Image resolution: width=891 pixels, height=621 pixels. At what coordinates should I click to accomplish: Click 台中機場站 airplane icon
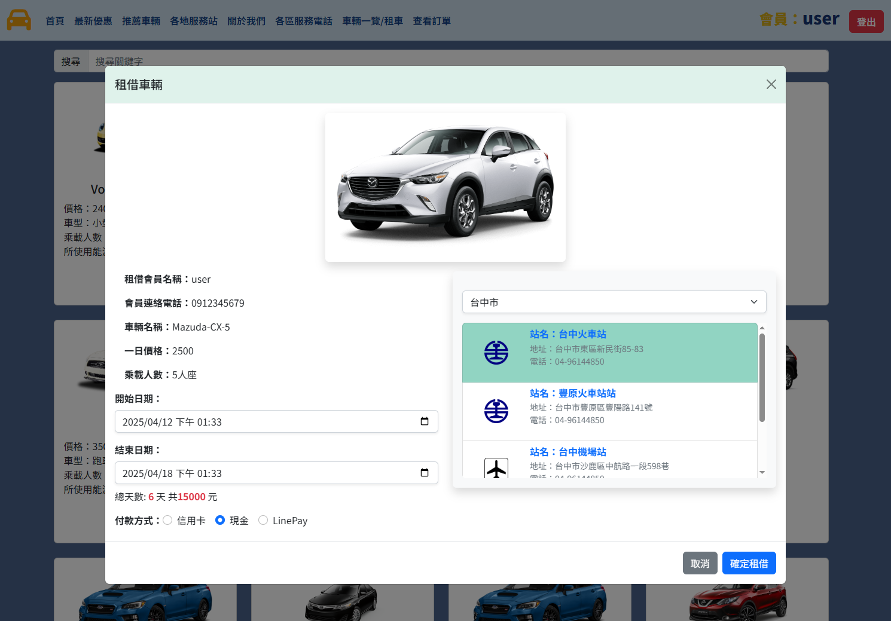pyautogui.click(x=496, y=468)
